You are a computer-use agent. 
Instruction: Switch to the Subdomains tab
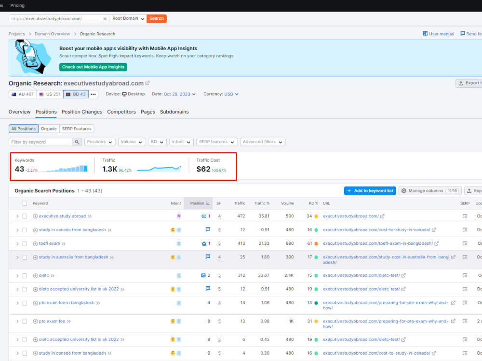click(174, 112)
